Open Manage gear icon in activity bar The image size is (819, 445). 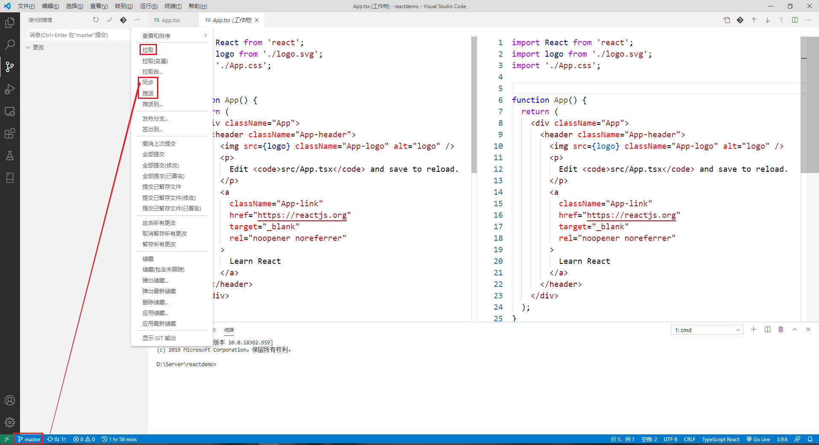[10, 422]
